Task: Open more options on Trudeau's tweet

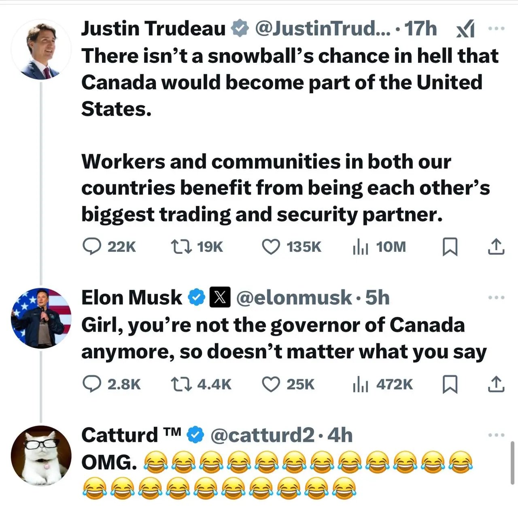Action: (x=496, y=28)
